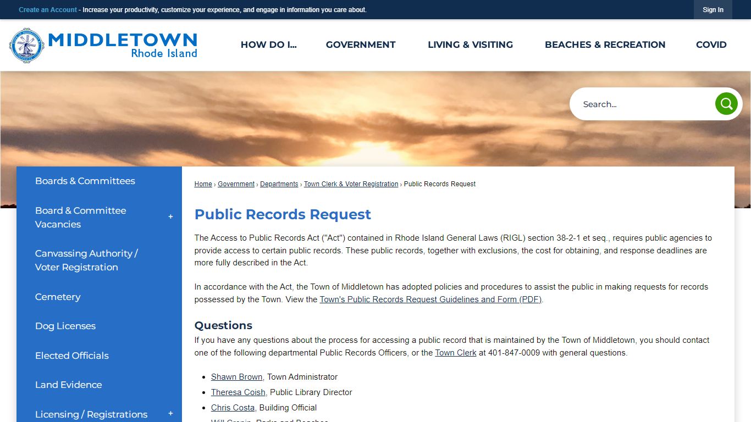Screen dimensions: 751x422
Task: Expand Board & Committee Vacancies submenu
Action: coord(170,217)
